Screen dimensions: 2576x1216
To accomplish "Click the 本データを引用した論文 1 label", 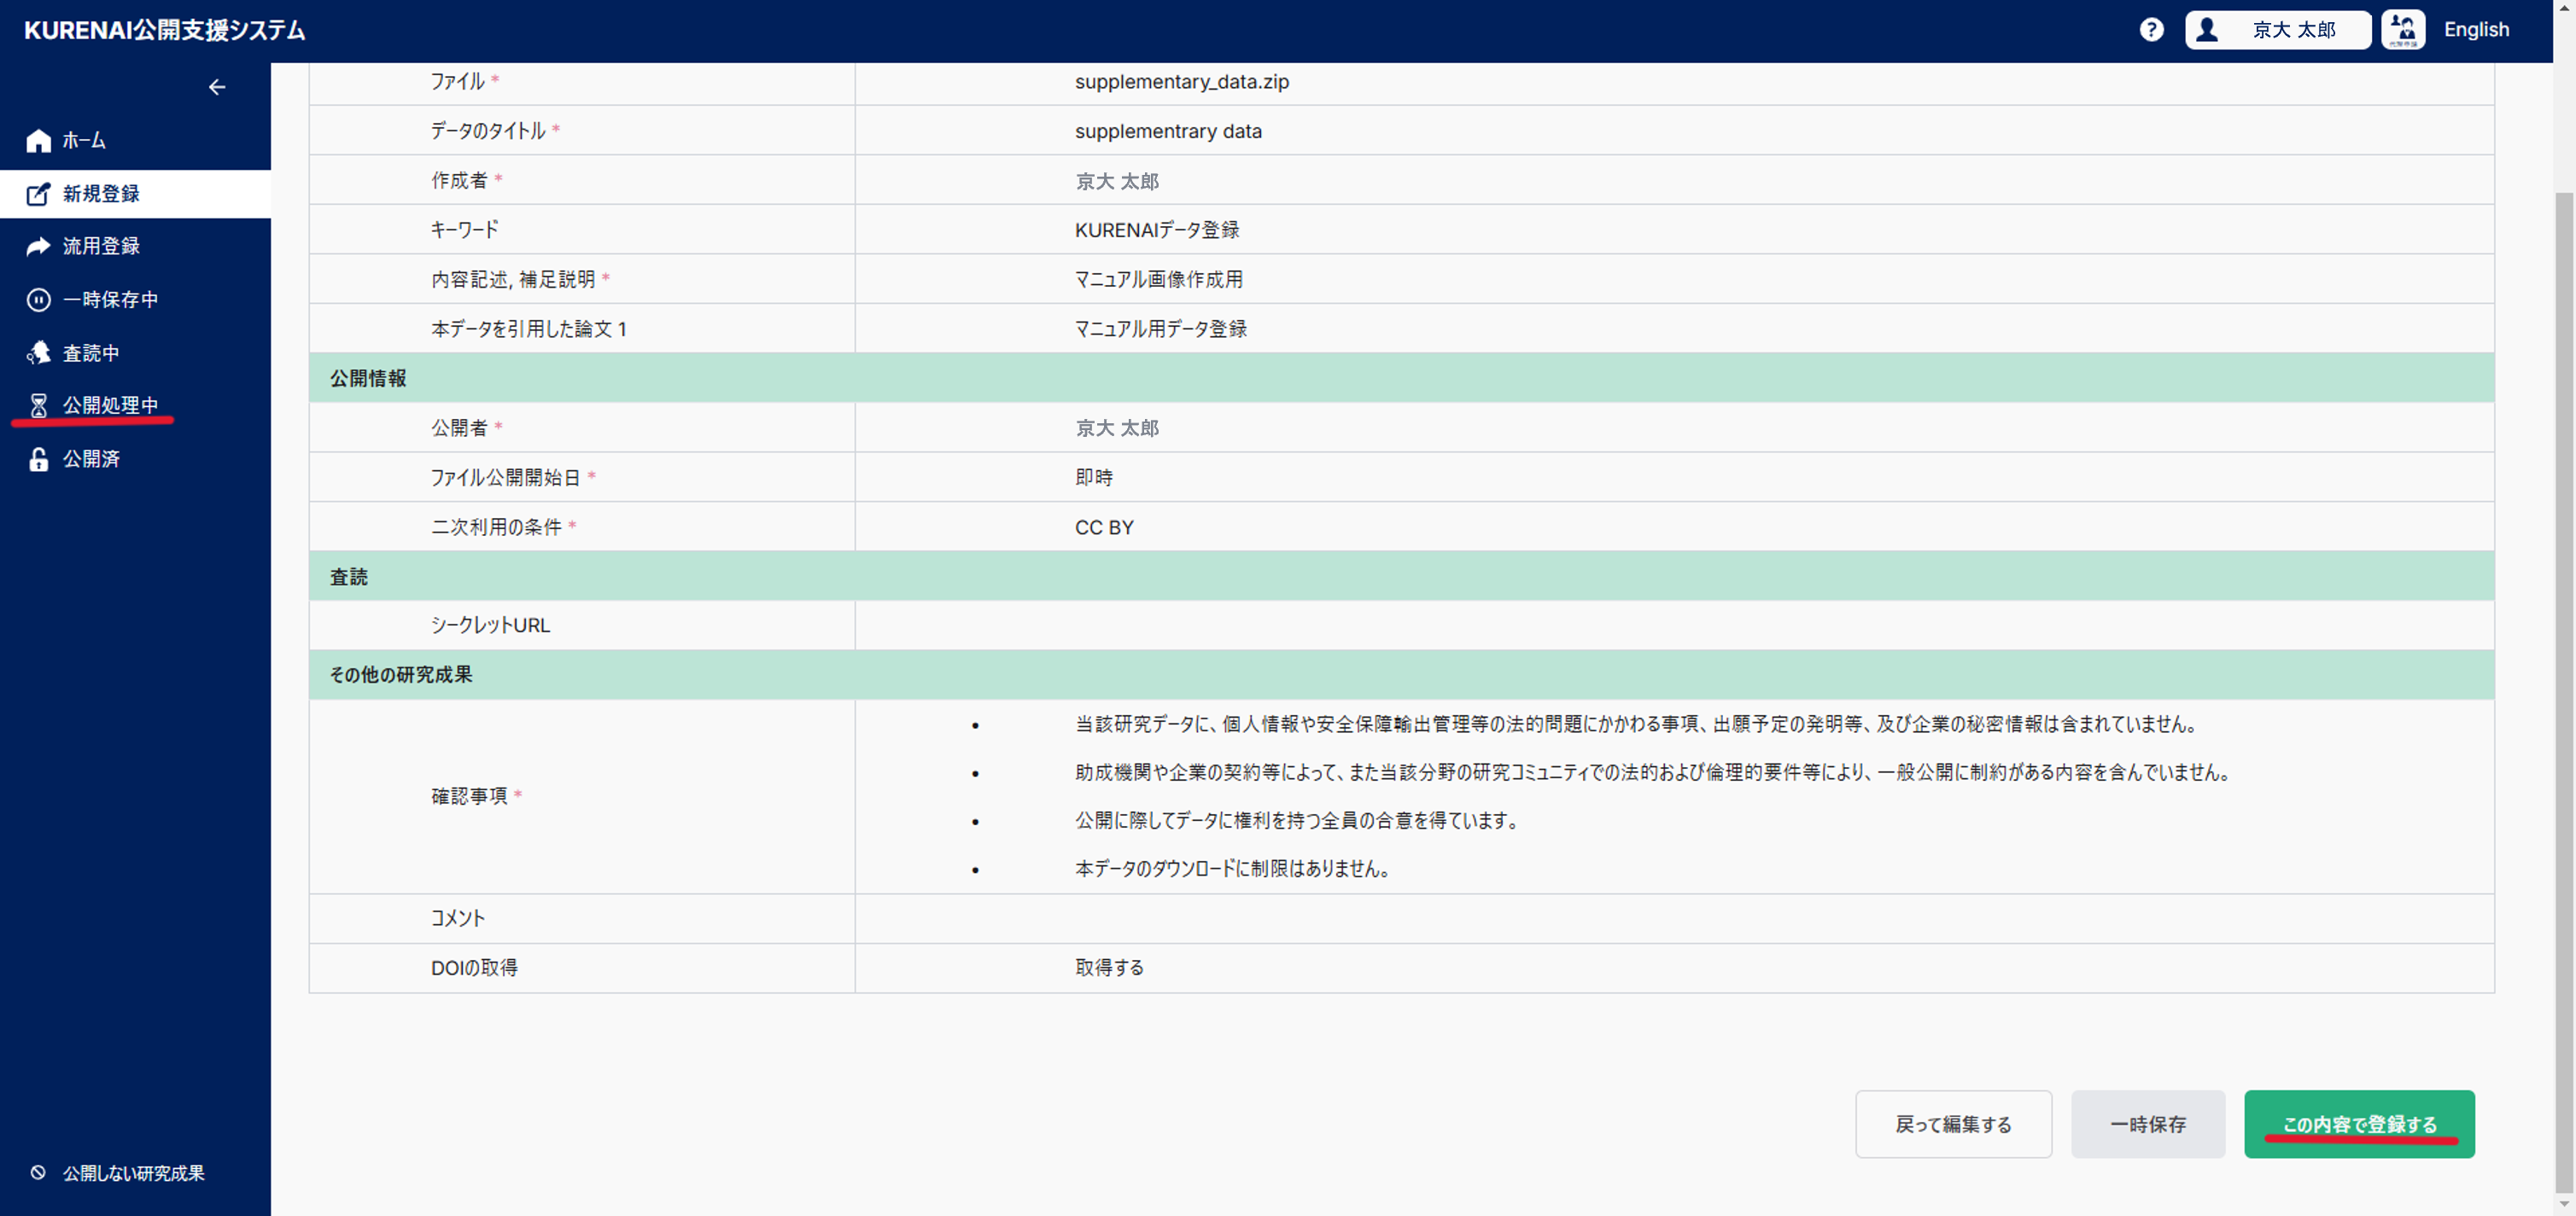I will coord(529,329).
